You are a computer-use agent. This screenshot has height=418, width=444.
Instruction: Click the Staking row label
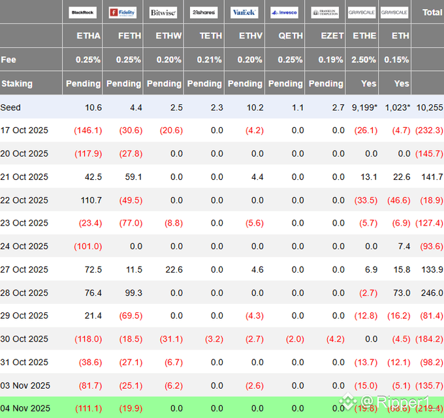17,83
